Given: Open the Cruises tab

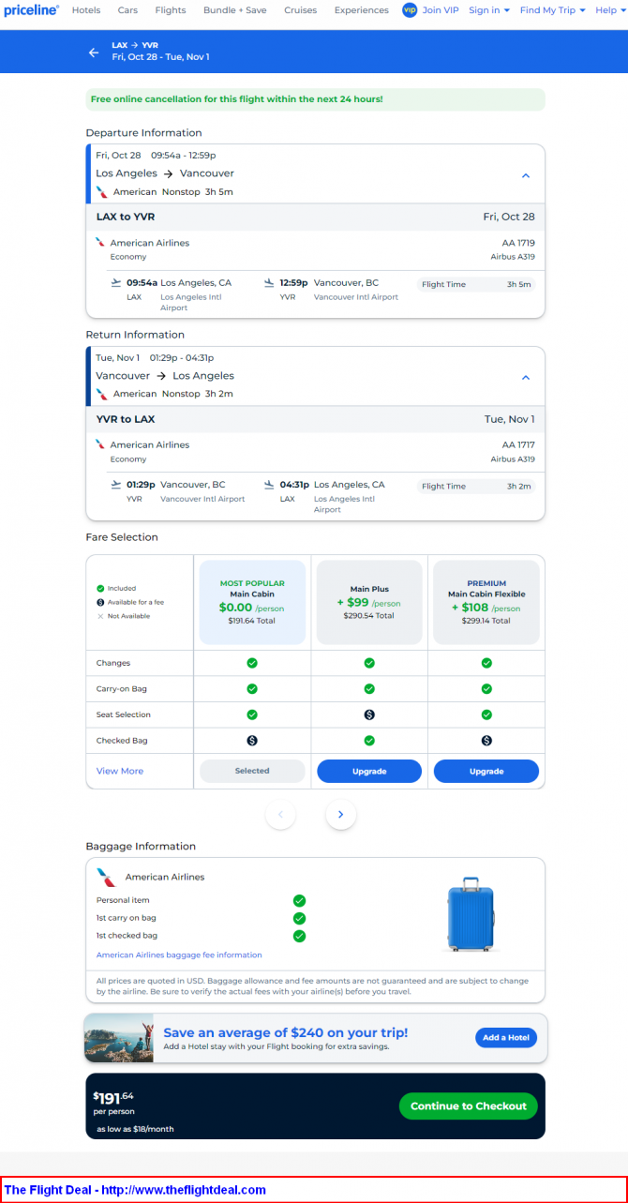Looking at the screenshot, I should tap(301, 10).
